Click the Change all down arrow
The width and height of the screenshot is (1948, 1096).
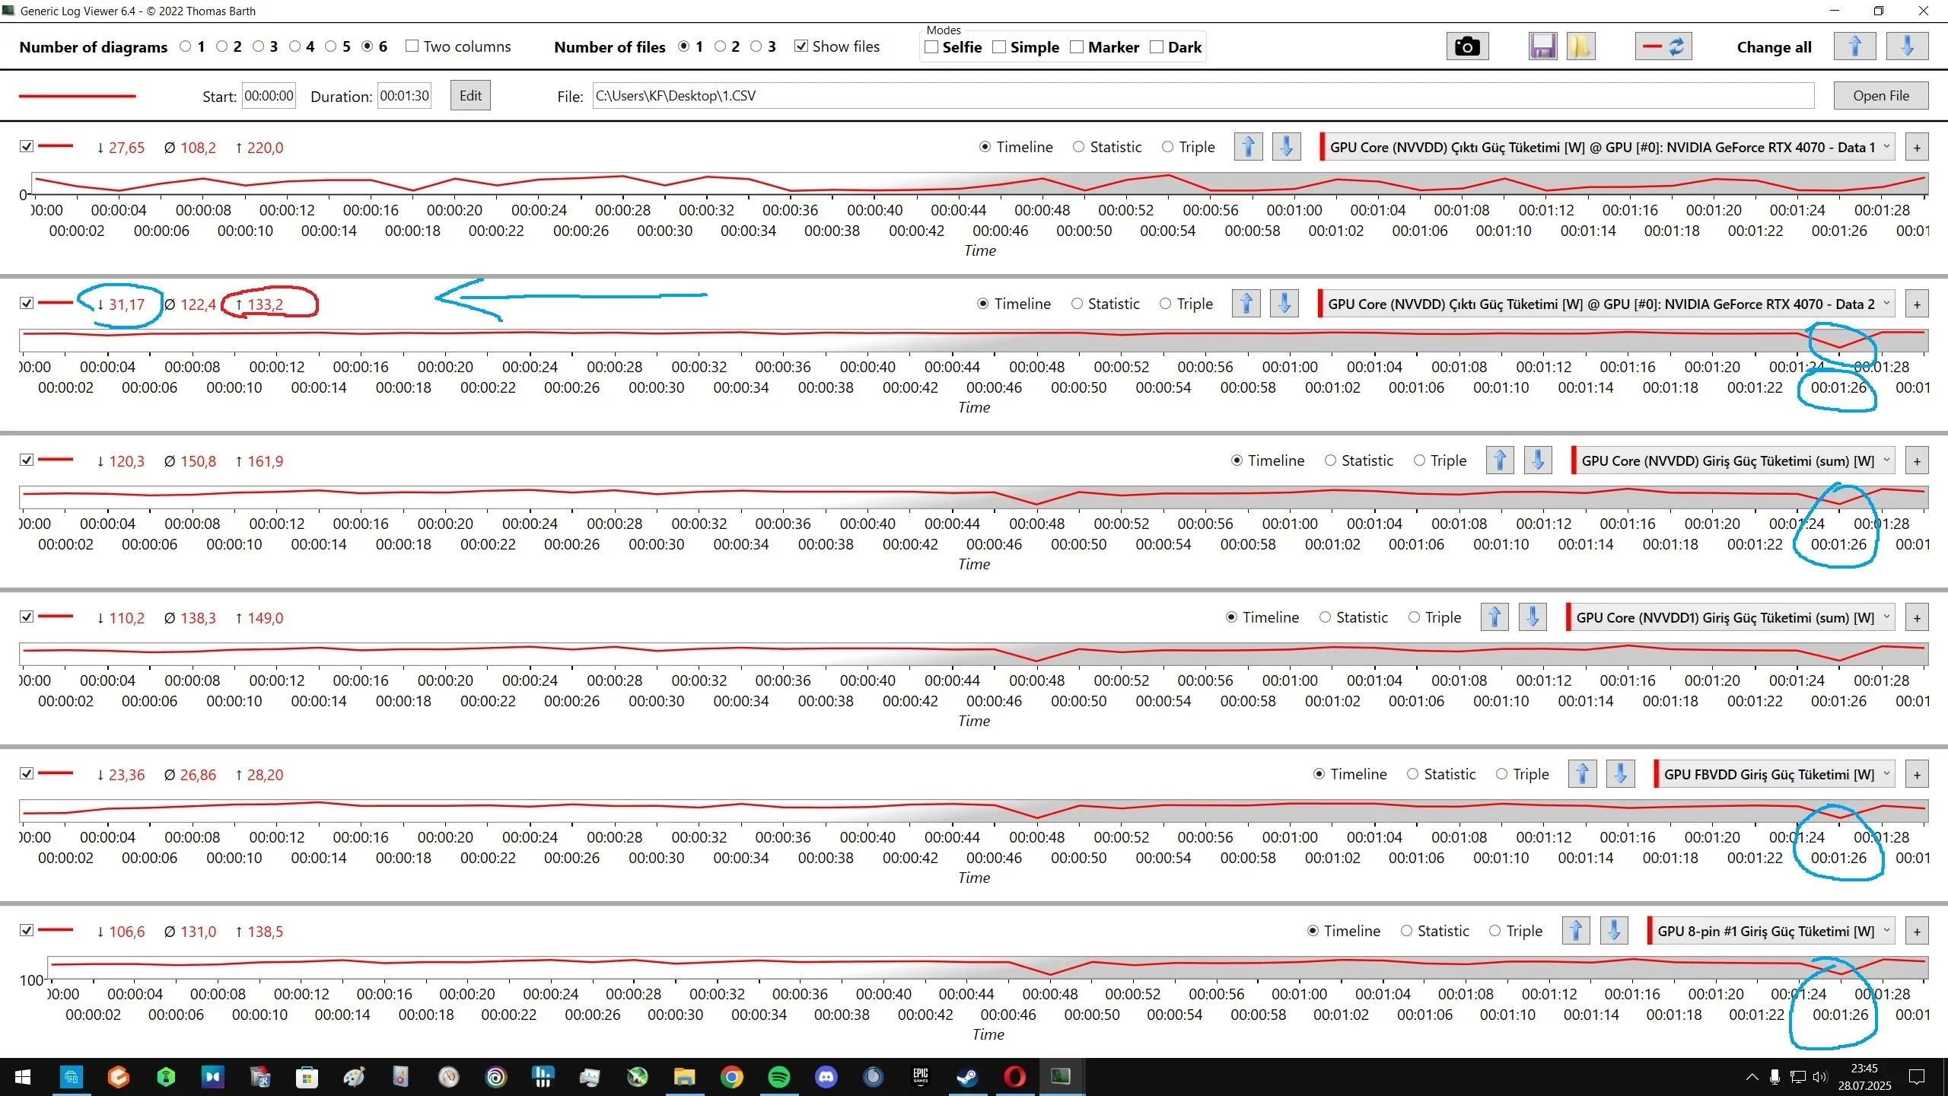point(1906,47)
